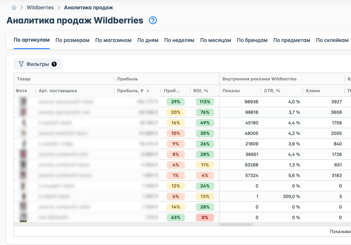The width and height of the screenshot is (351, 245).
Task: Click the sort arrow next to Прибыль, ₽
Action: click(x=148, y=91)
